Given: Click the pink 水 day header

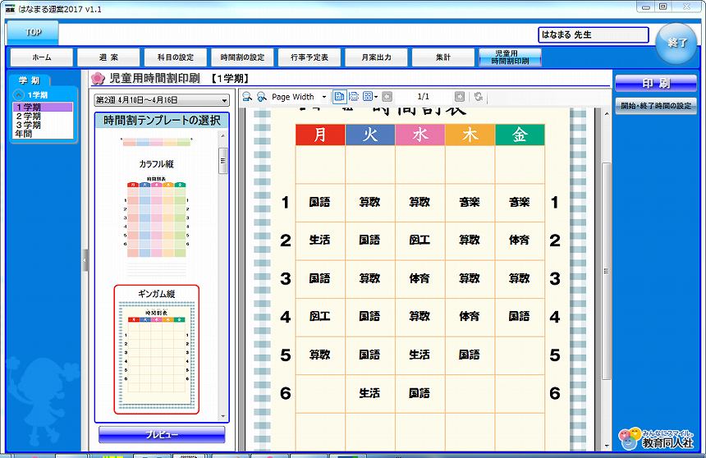Looking at the screenshot, I should 420,135.
